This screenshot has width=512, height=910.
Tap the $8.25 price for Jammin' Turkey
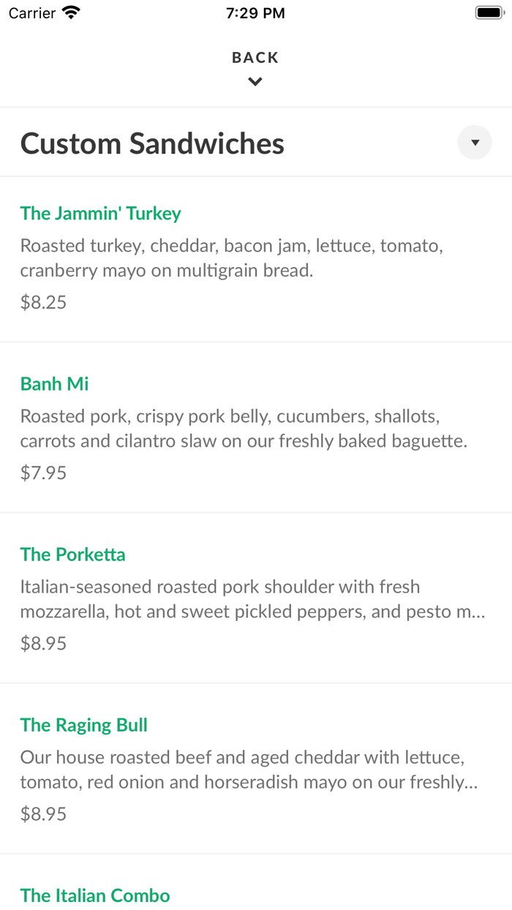43,301
